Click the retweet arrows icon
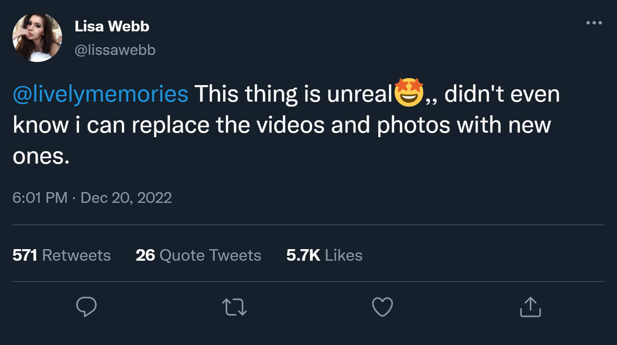Screen dimensions: 617x345 click(234, 307)
